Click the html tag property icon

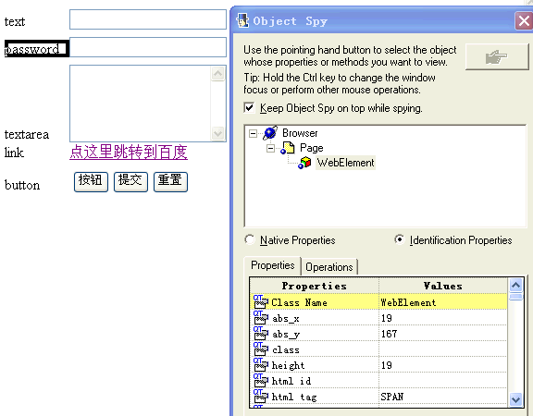click(261, 397)
